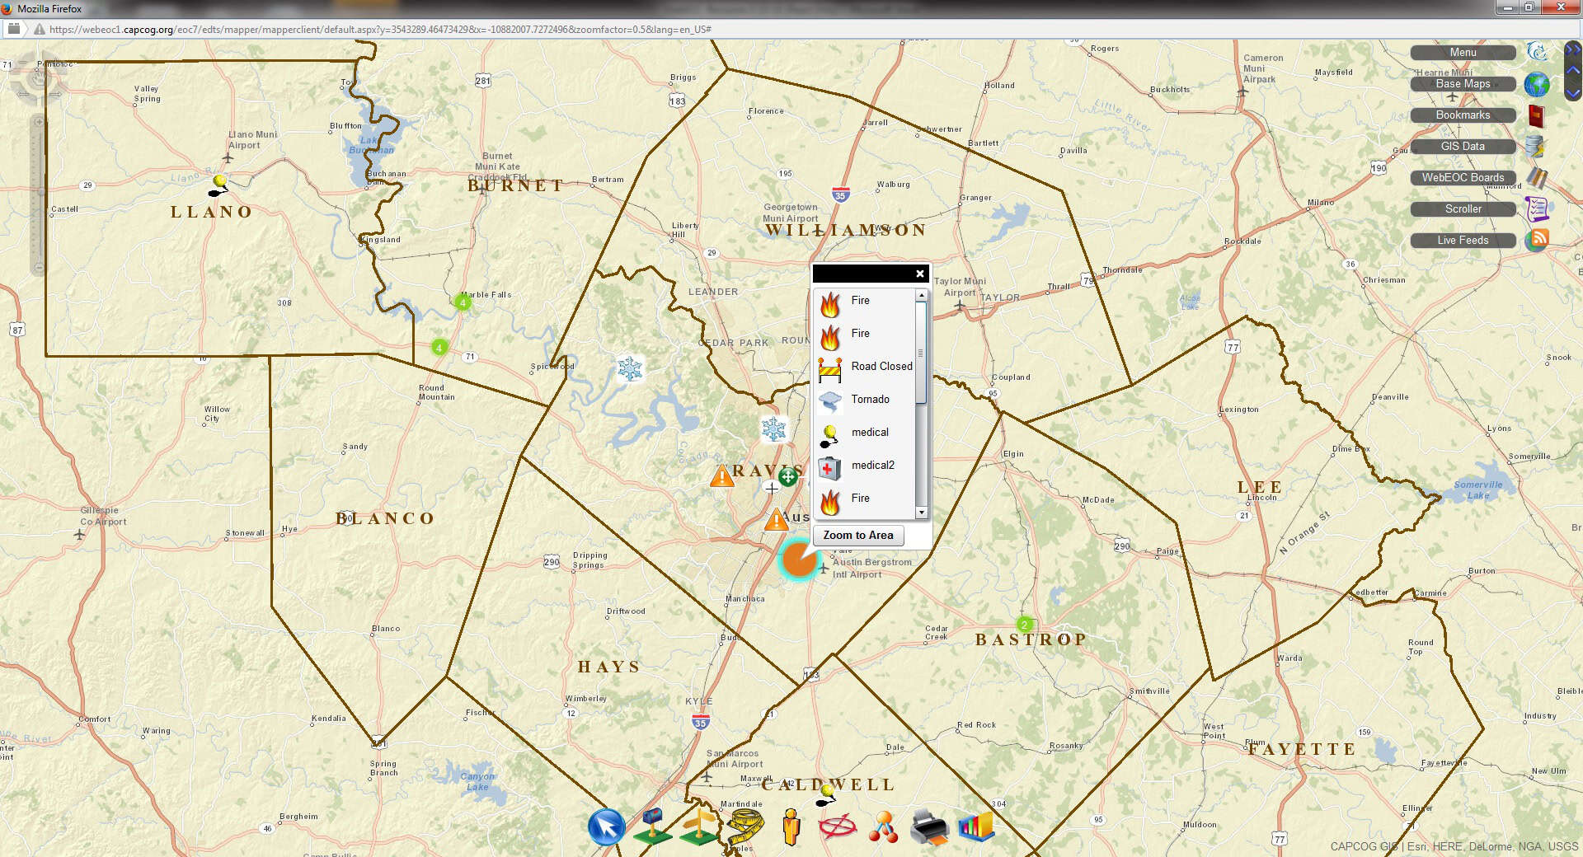
Task: Click the yellow pin marker in Caldwell
Action: [x=825, y=794]
